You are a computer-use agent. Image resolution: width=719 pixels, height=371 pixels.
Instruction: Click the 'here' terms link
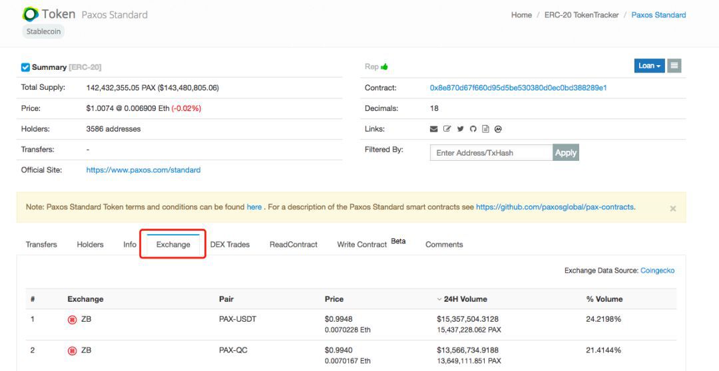(254, 207)
